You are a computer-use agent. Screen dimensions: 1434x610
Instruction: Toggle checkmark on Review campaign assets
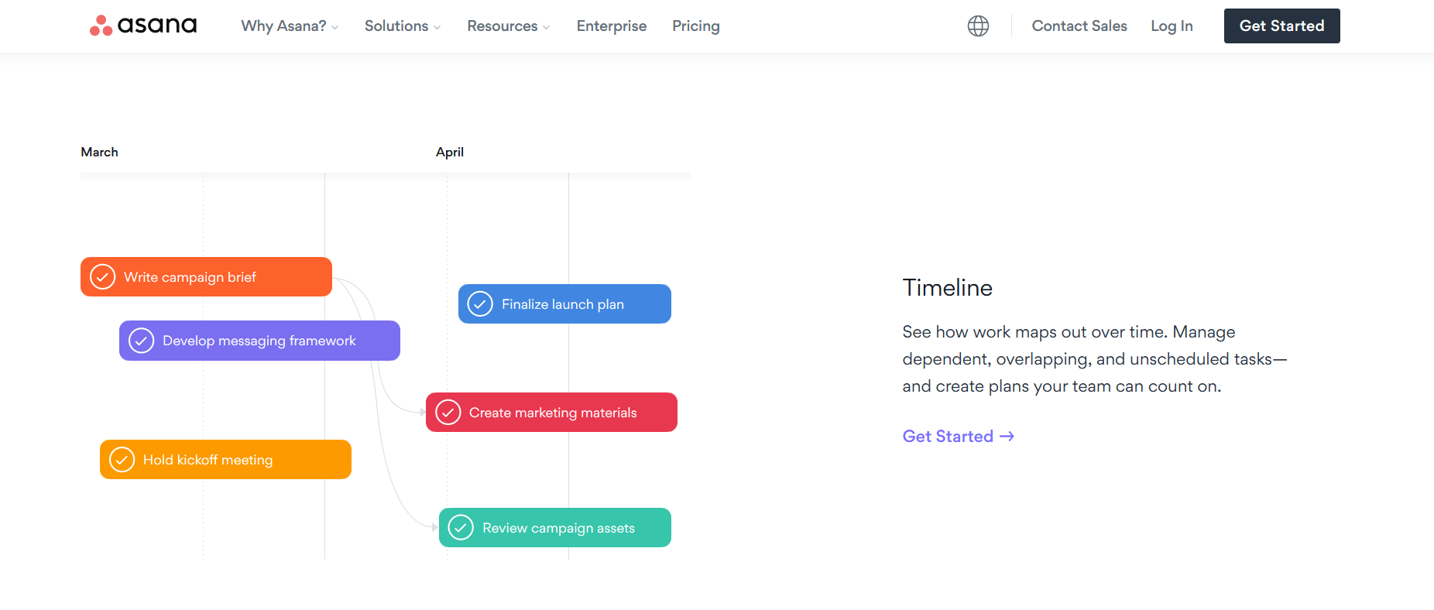point(461,528)
